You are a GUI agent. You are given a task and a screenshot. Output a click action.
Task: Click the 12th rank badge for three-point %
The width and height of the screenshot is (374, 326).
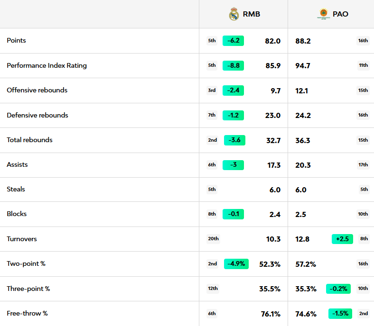click(x=212, y=289)
